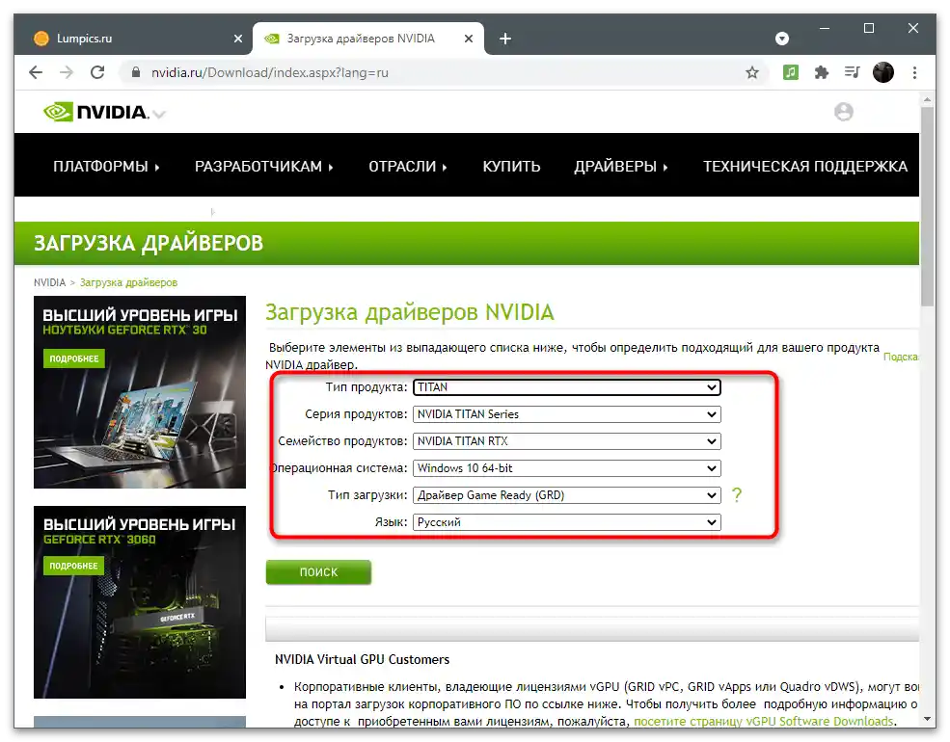This screenshot has height=742, width=950.
Task: Click the scrollbar down arrow
Action: (x=927, y=719)
